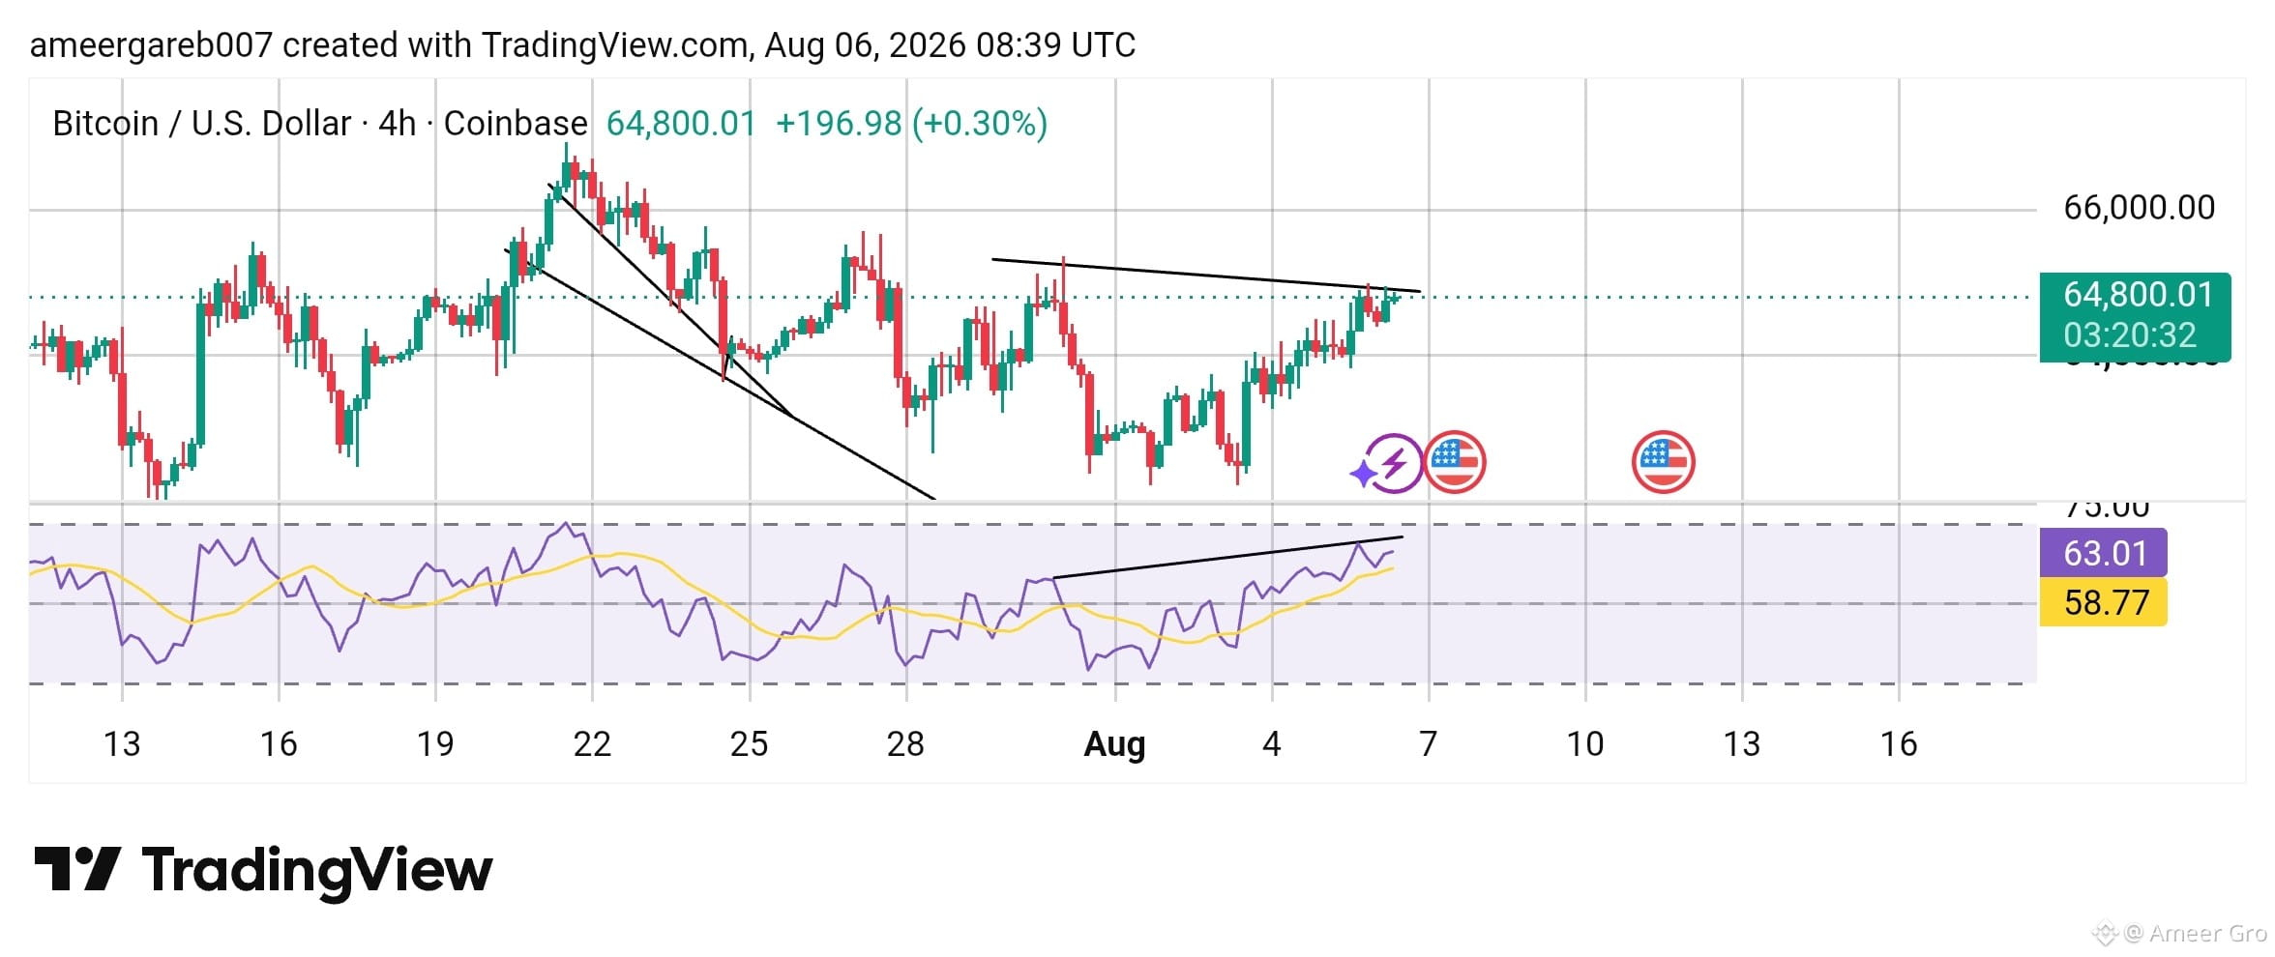Image resolution: width=2275 pixels, height=957 pixels.
Task: Click the 4 date label
Action: pyautogui.click(x=1272, y=744)
